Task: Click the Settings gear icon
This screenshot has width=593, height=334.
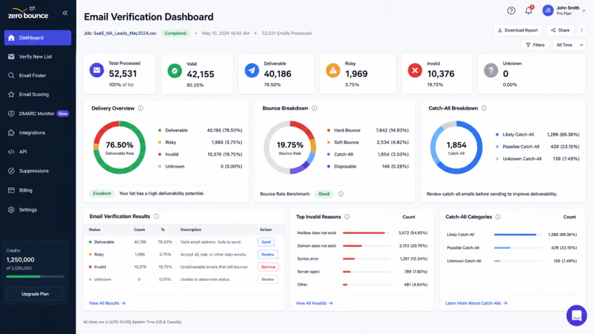Action: pyautogui.click(x=12, y=209)
